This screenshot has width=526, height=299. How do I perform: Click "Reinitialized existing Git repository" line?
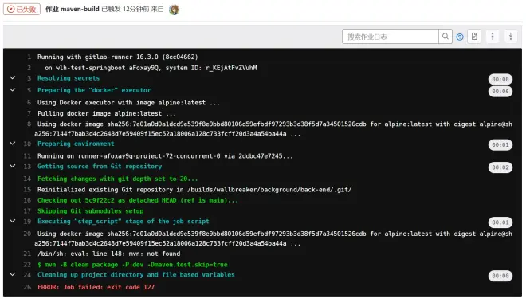click(x=194, y=190)
